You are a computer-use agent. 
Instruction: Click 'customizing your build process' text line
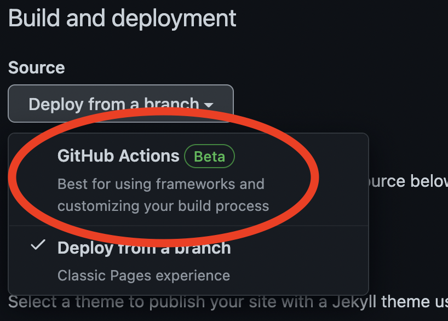[x=163, y=206]
